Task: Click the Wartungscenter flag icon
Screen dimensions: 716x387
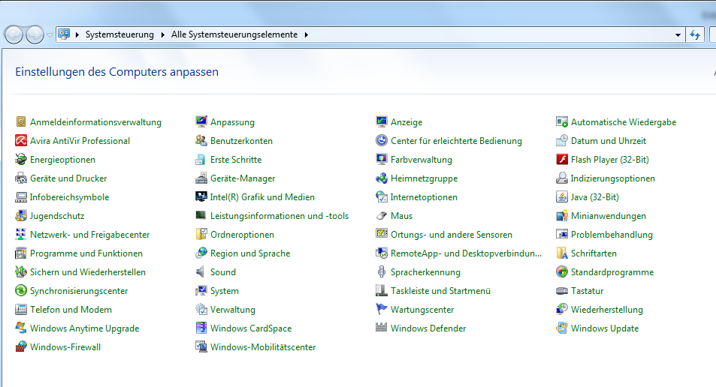Action: pyautogui.click(x=382, y=309)
